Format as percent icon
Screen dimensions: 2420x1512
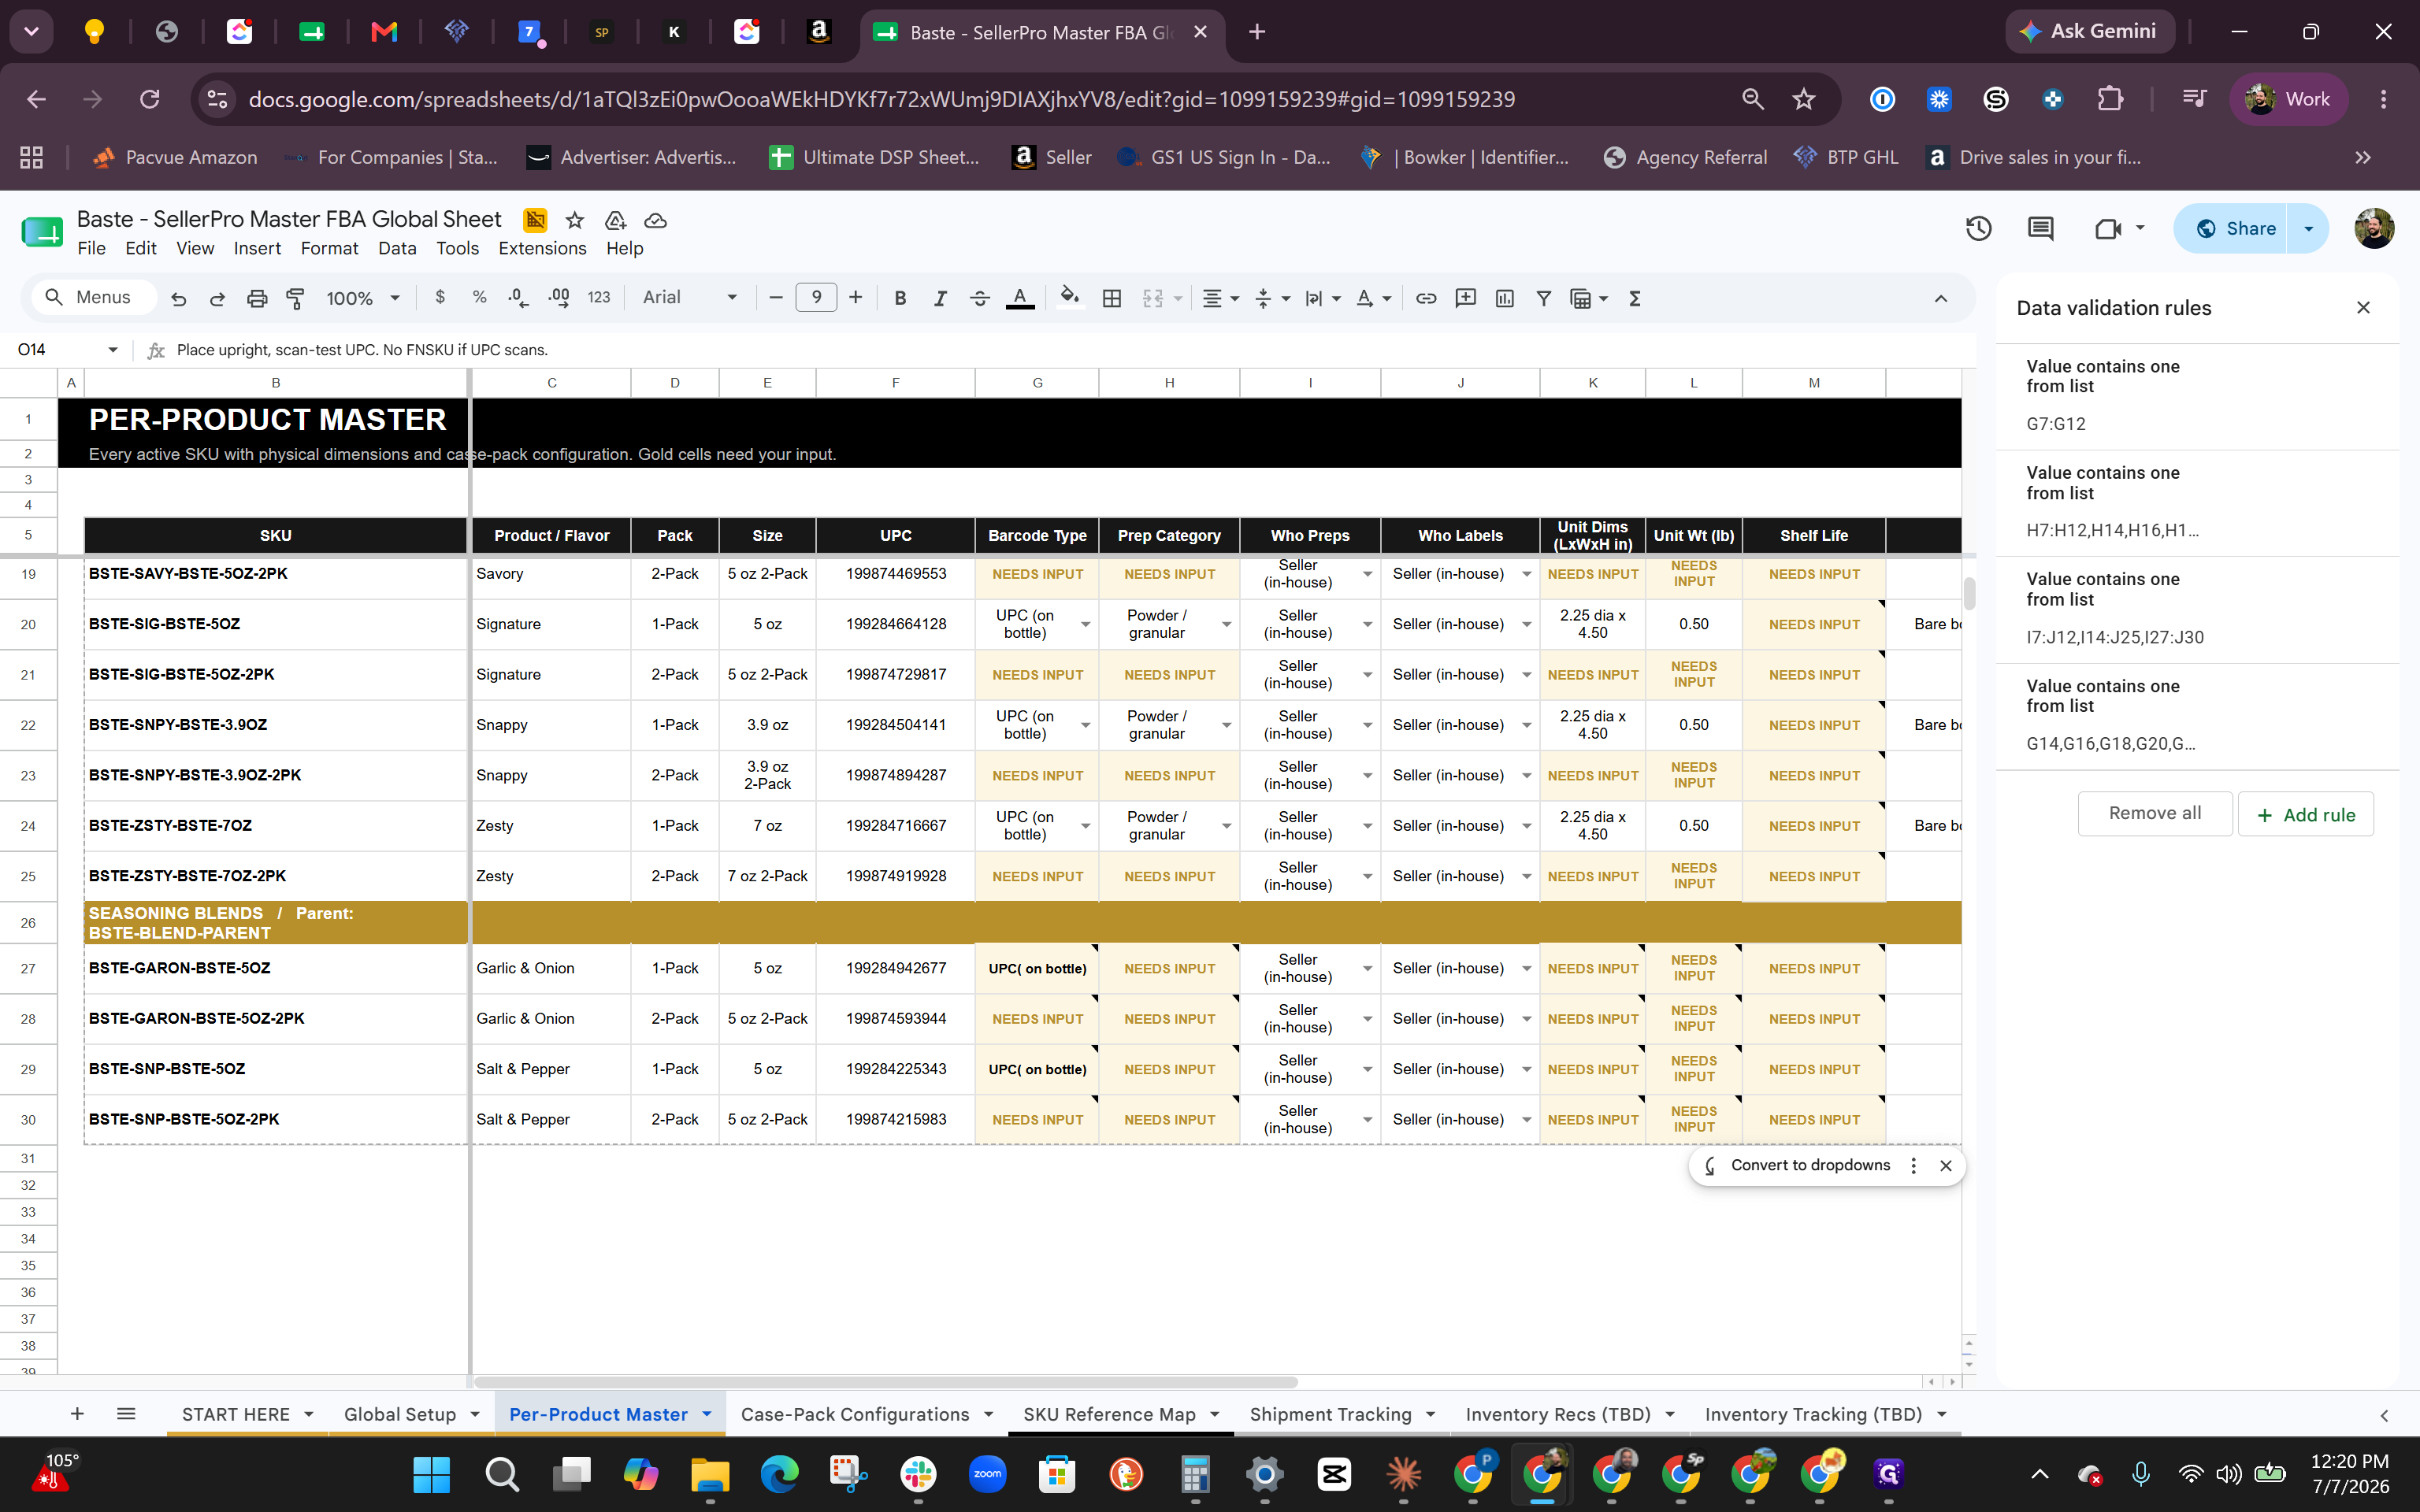(479, 297)
